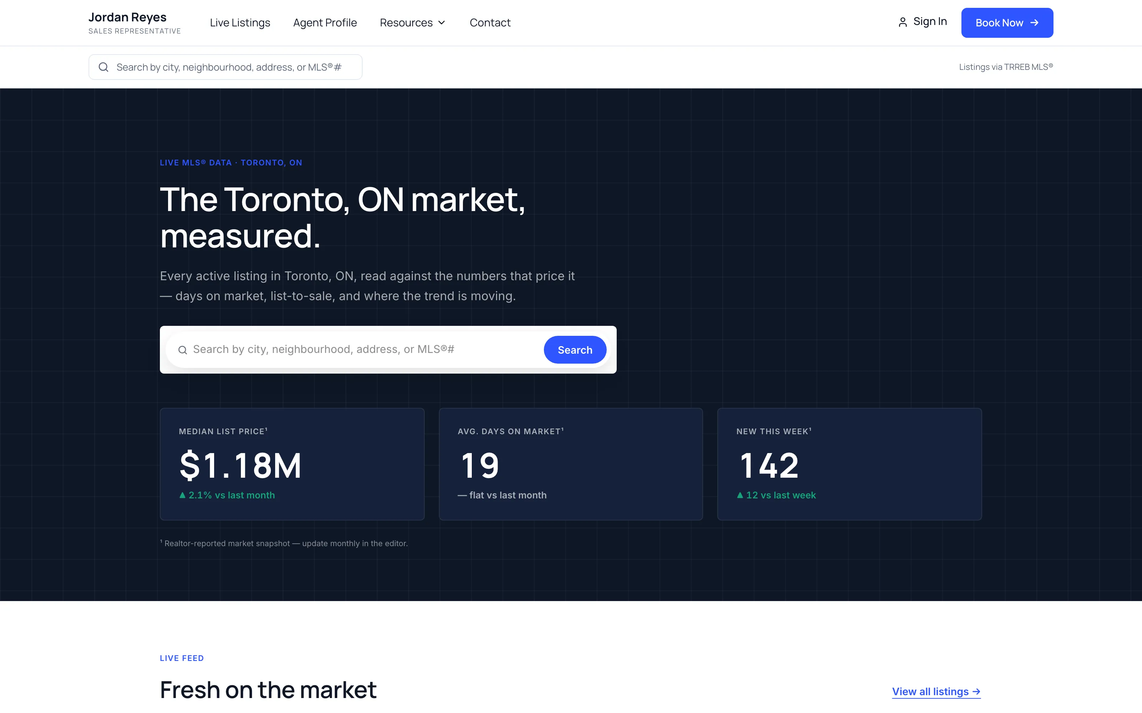This screenshot has width=1142, height=713.
Task: Go to Agent Profile page
Action: [325, 22]
